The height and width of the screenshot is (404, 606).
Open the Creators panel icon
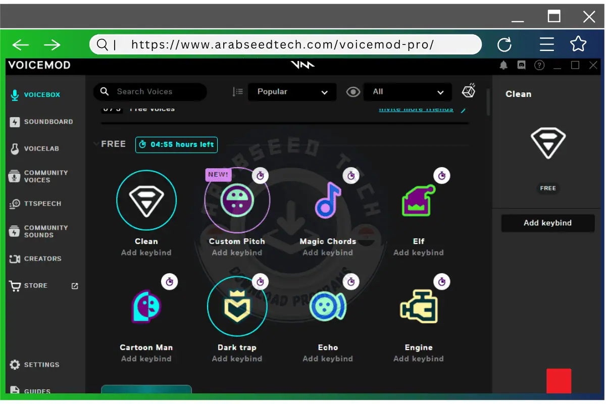(14, 259)
